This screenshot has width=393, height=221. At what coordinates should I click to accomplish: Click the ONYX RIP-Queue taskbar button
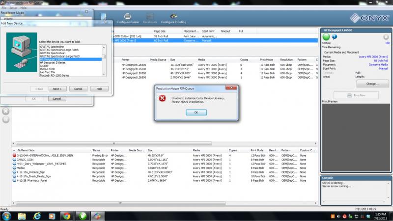click(x=97, y=216)
